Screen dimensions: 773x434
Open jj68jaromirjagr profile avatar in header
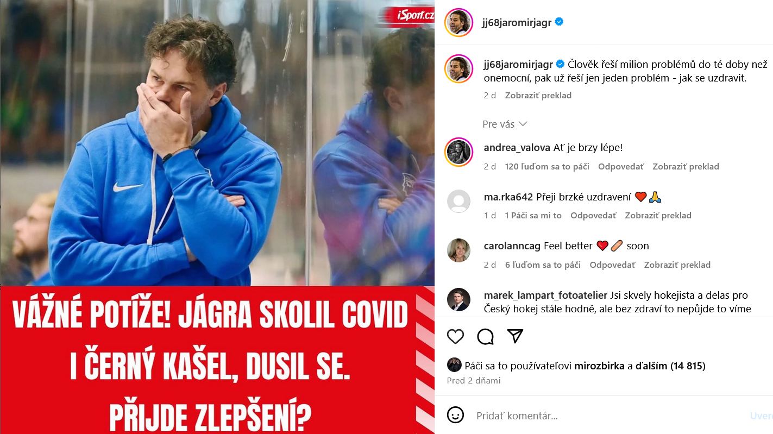[458, 23]
